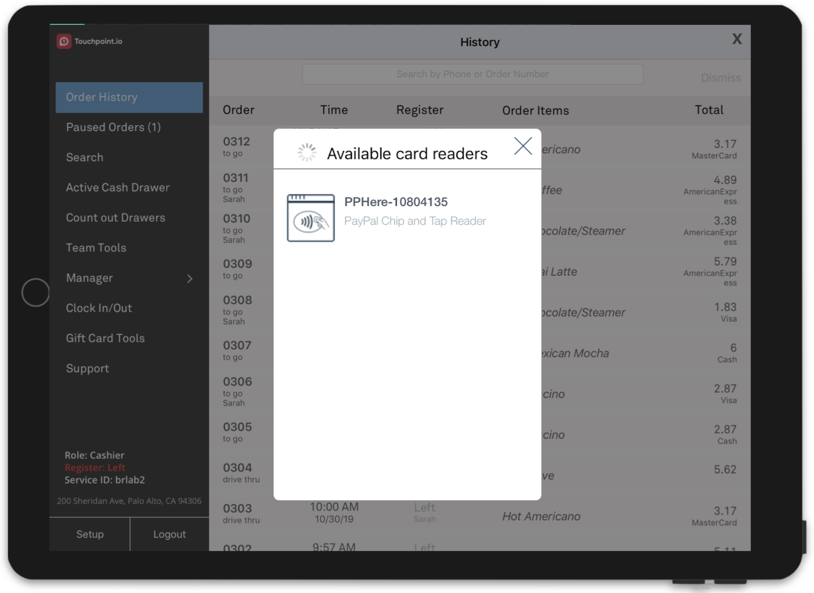The image size is (814, 593).
Task: Click Dismiss next to the search field
Action: 720,78
